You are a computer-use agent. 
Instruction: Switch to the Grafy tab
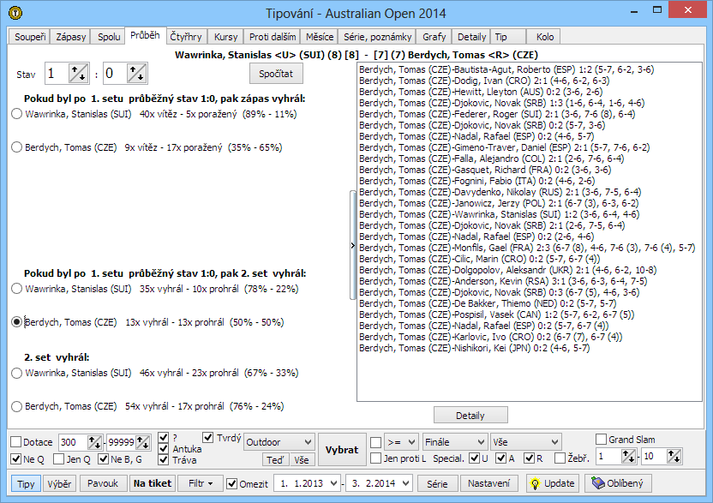434,37
